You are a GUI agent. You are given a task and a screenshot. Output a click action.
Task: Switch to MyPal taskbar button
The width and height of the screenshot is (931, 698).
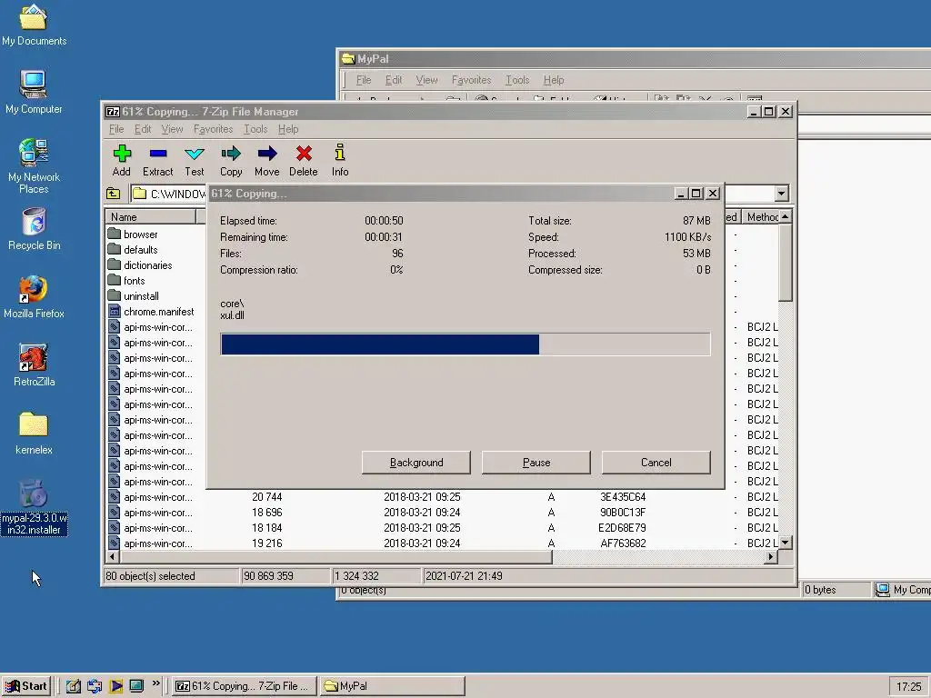click(x=392, y=686)
